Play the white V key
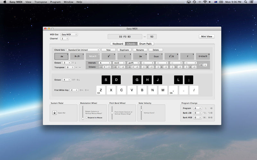Screen dimensions: 257x160 coord(132,90)
